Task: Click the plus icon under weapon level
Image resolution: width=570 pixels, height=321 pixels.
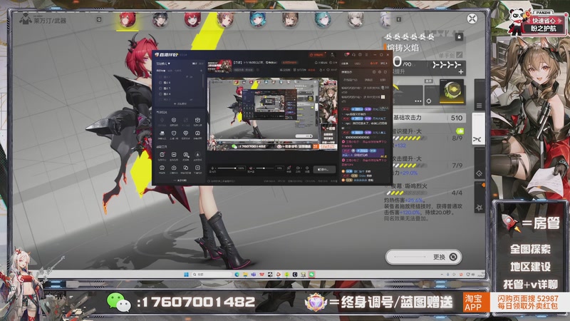Action: [x=460, y=72]
